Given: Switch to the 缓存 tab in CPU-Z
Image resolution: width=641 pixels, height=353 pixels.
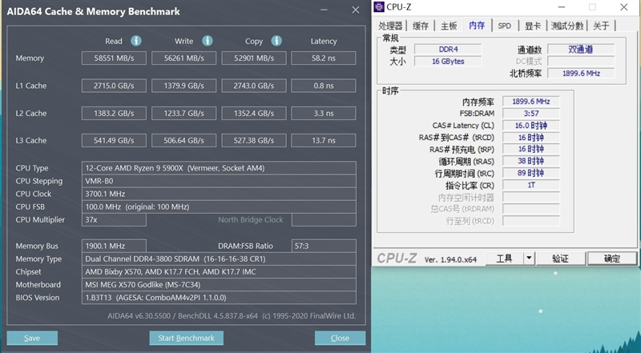Looking at the screenshot, I should click(x=421, y=26).
